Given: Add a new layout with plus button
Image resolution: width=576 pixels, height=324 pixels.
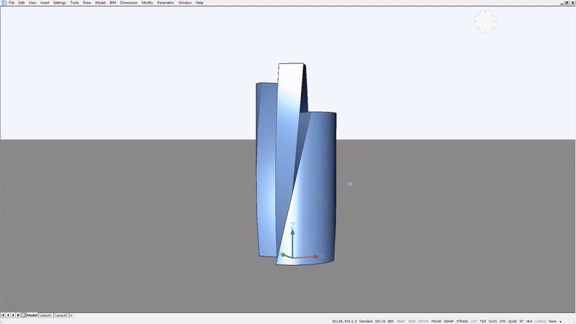Looking at the screenshot, I should [71, 315].
